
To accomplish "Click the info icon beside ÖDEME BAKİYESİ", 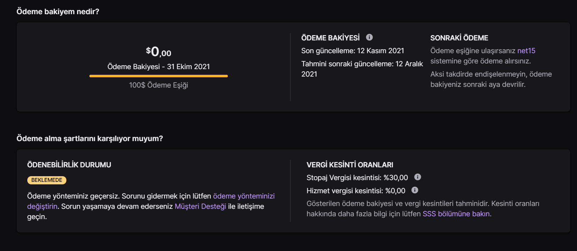I will tap(369, 37).
